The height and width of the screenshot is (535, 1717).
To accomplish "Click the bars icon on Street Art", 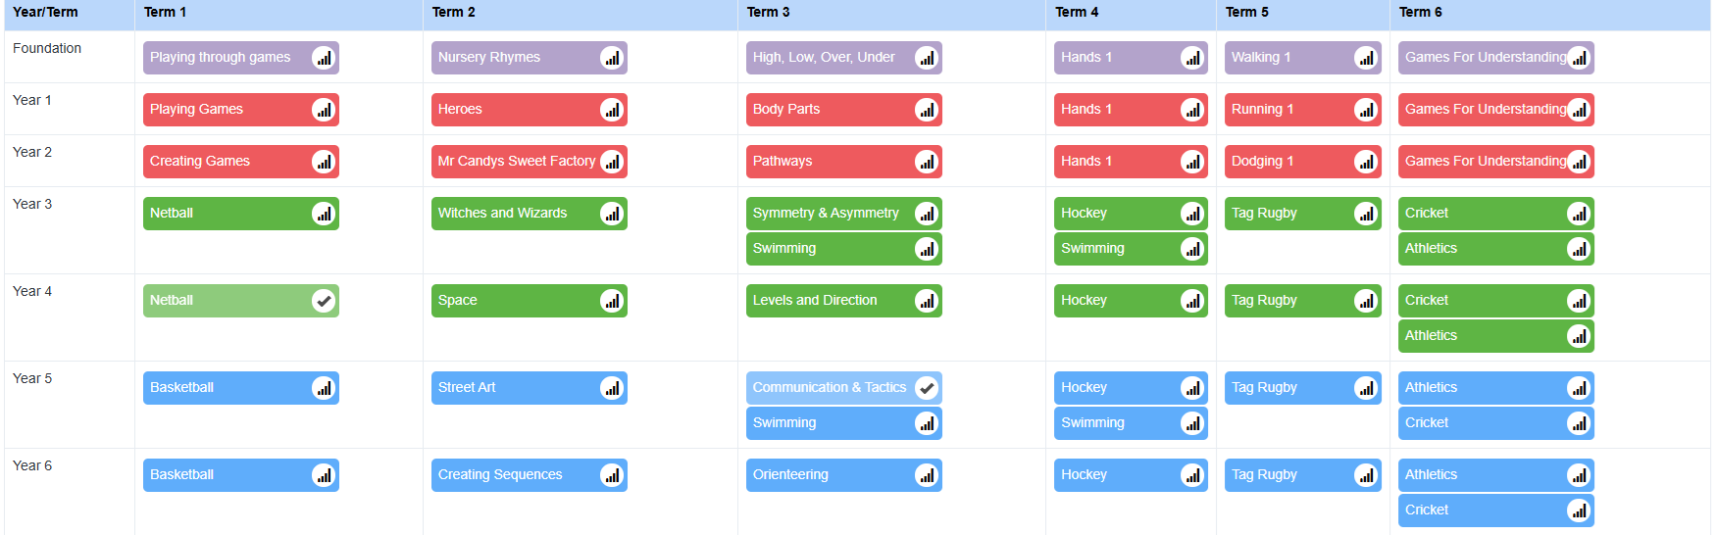I will tap(612, 388).
